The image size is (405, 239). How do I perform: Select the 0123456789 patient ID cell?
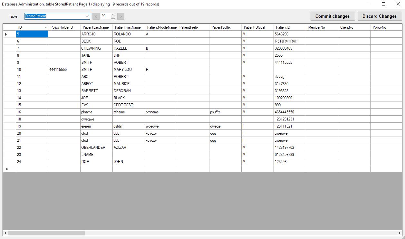click(290, 155)
